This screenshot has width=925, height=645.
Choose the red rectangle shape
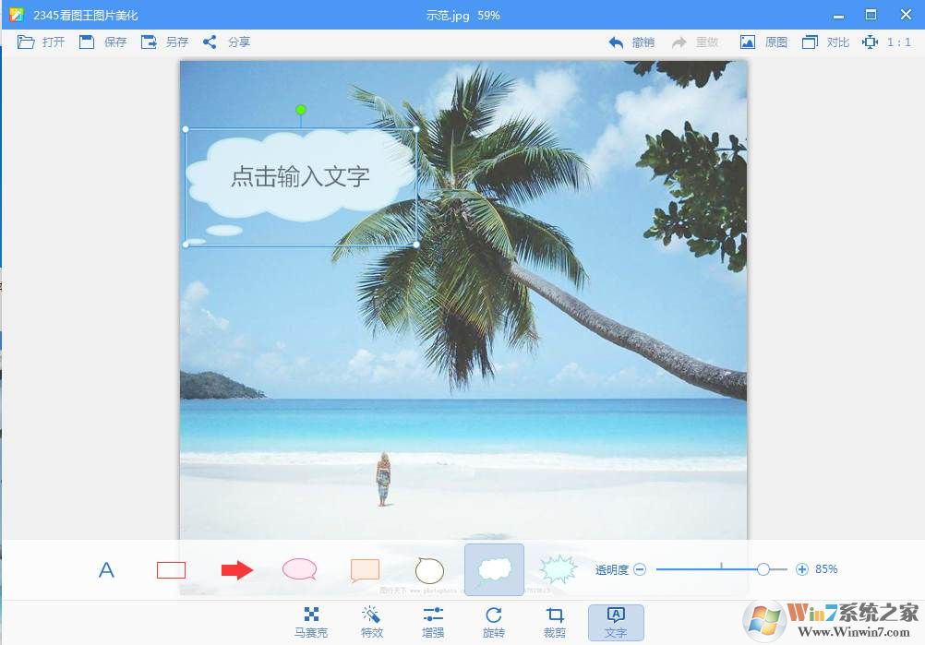171,570
